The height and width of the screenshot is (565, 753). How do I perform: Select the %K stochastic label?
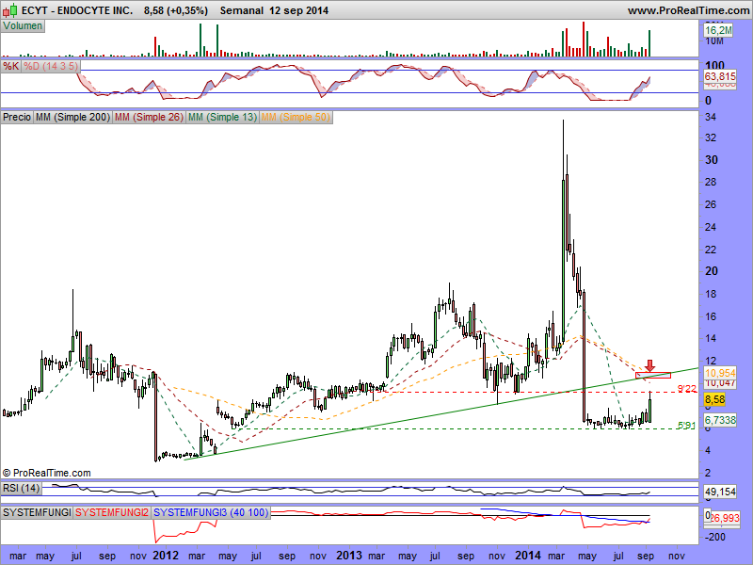[x=10, y=67]
